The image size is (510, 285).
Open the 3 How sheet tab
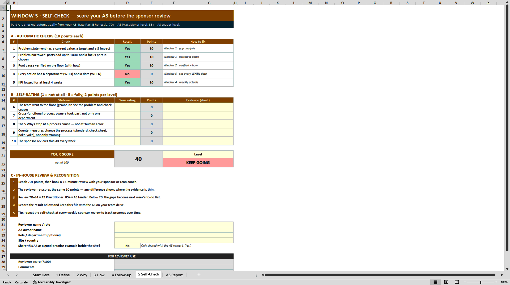tap(99, 275)
